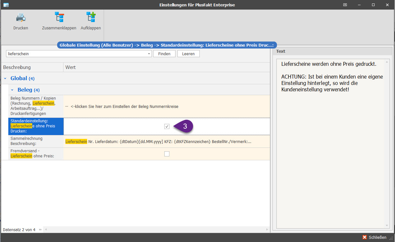Click the title bar button left of minimize
The image size is (395, 242).
pyautogui.click(x=345, y=5)
